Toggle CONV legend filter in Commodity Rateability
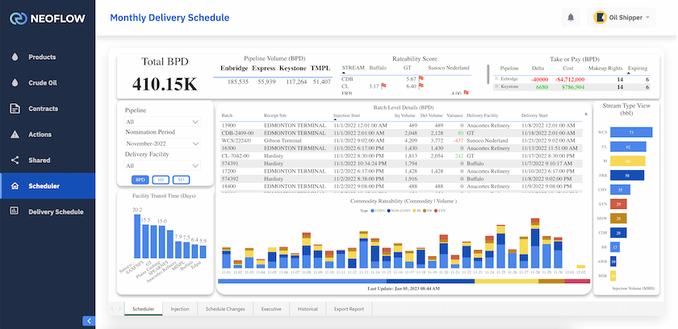Viewport: 678px width, 329px height. 377,210
